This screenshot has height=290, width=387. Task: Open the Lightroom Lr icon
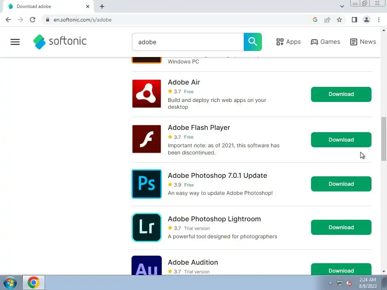tap(147, 227)
